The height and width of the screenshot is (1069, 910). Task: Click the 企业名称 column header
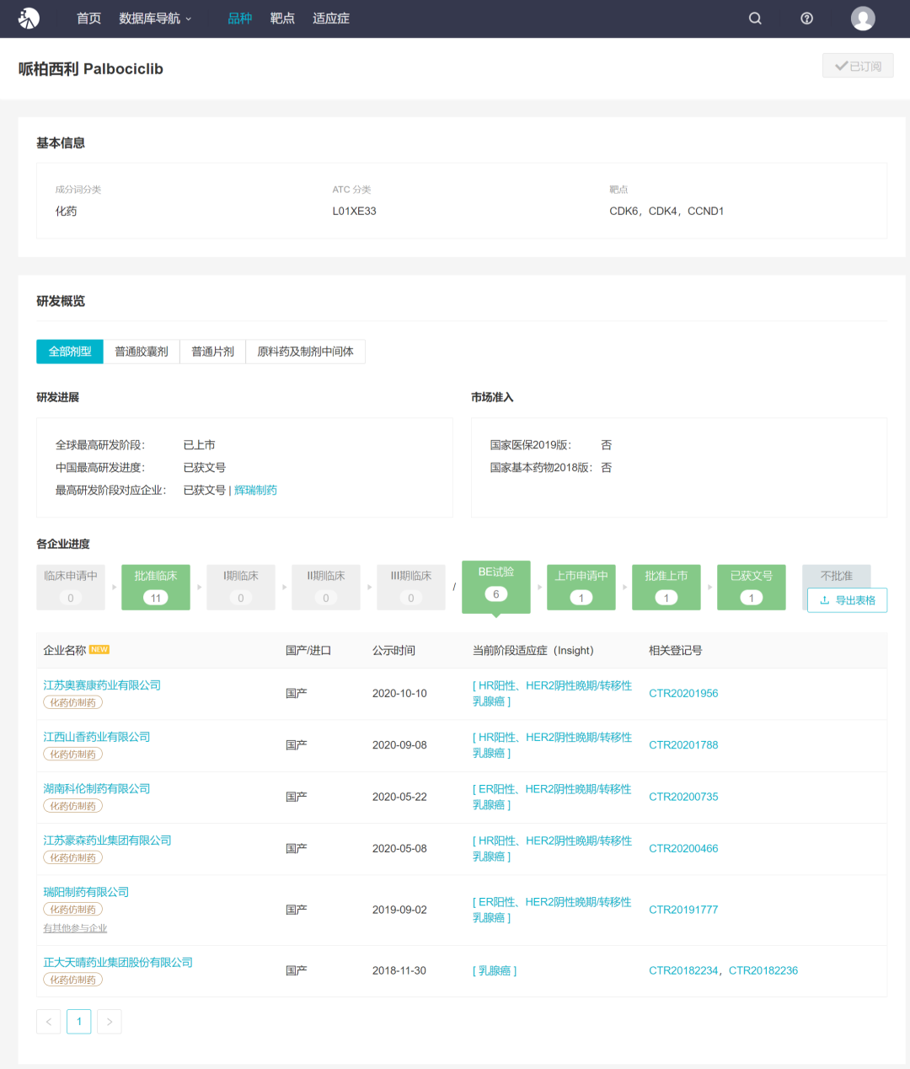pos(65,650)
